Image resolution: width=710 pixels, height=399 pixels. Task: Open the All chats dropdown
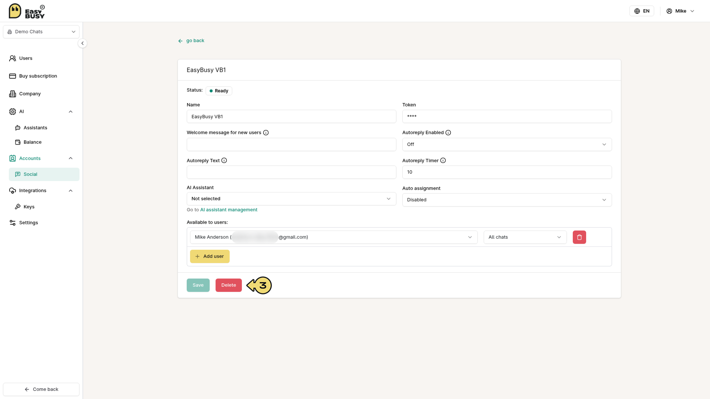click(x=525, y=237)
